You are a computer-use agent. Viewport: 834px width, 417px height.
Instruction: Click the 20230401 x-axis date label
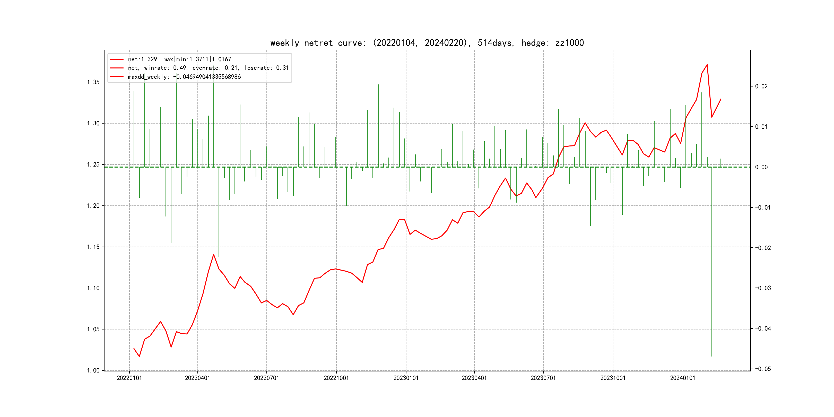tap(474, 378)
